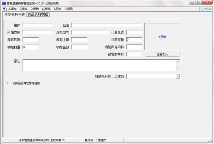Restore the inner child window
214x144 pixels.
206,9
